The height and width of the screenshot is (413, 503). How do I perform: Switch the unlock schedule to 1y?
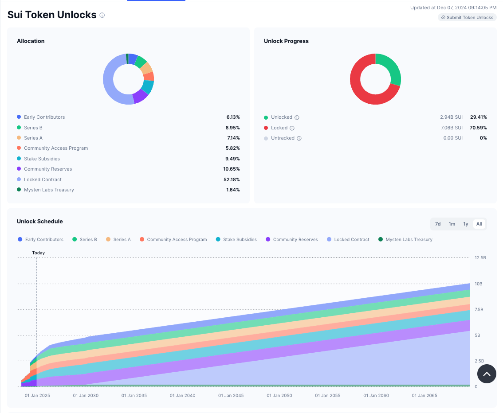click(x=465, y=224)
